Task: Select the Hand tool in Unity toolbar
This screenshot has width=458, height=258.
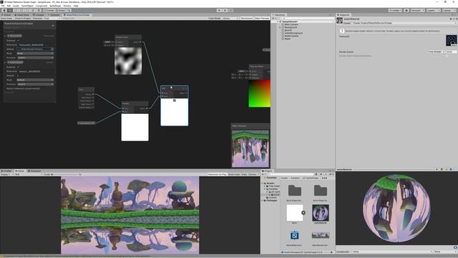Action: [x=4, y=10]
